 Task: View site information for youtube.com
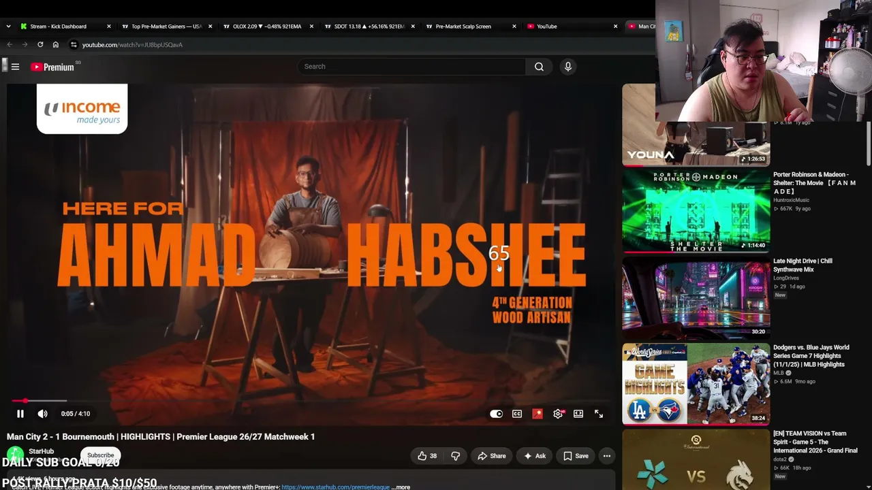click(x=74, y=45)
